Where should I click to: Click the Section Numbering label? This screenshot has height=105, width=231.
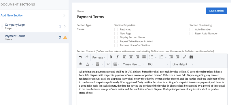coord(201,25)
